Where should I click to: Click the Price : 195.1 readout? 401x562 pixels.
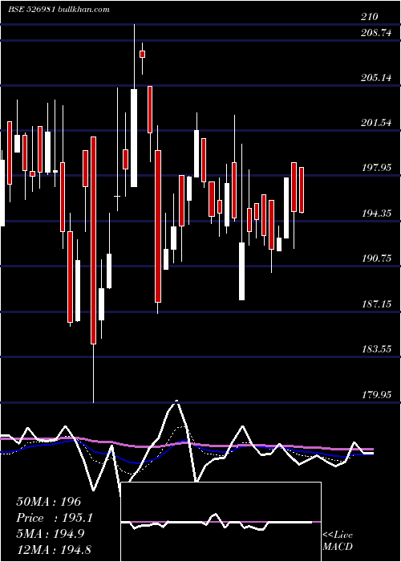55,518
